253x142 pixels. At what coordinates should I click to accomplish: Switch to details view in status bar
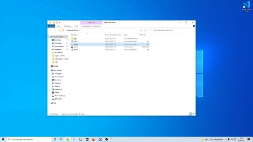191,114
